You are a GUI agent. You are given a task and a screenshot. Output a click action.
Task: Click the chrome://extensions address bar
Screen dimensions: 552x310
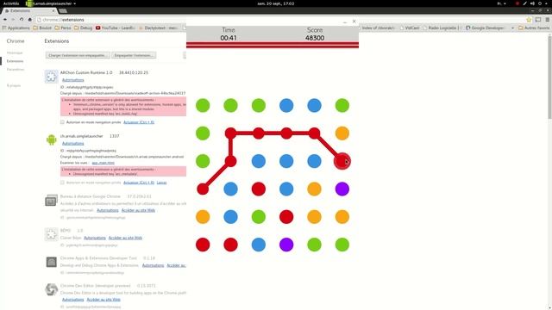111,20
